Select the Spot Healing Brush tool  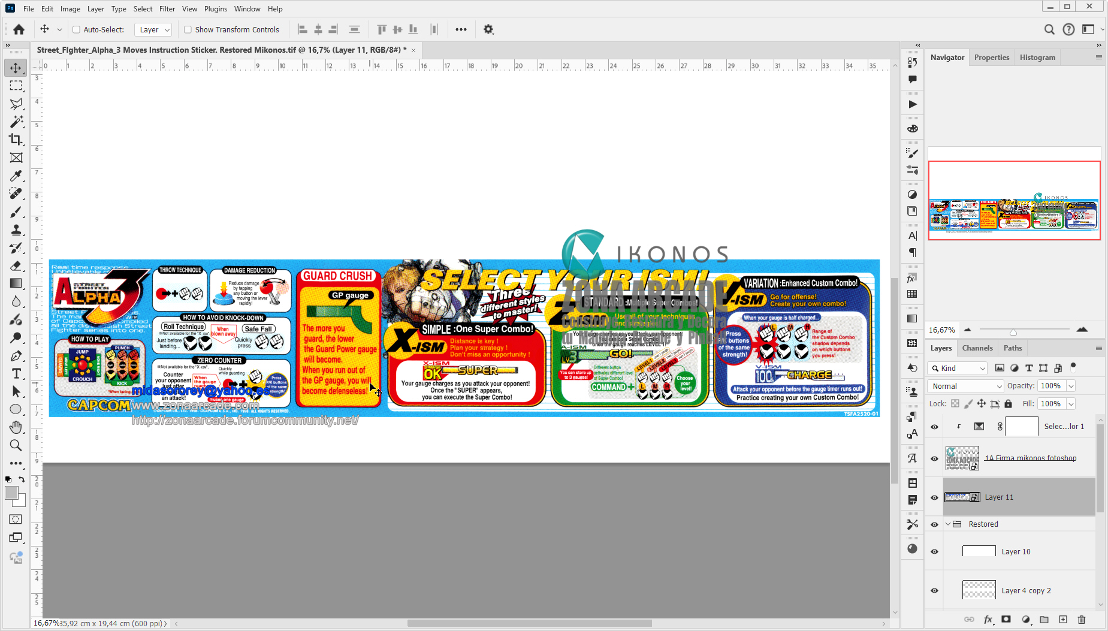pyautogui.click(x=16, y=194)
